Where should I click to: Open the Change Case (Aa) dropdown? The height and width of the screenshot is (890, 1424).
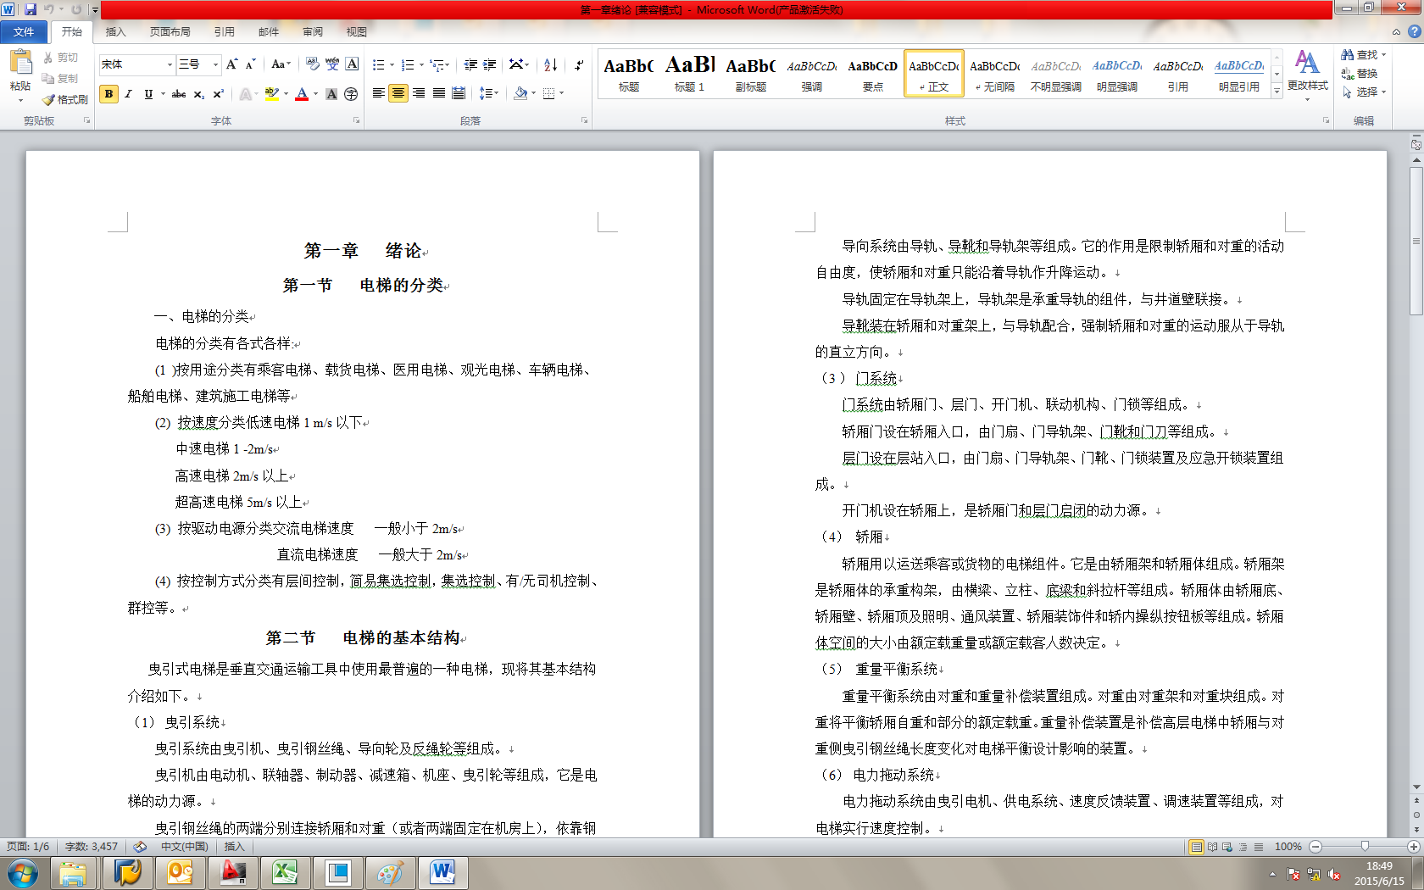point(281,64)
